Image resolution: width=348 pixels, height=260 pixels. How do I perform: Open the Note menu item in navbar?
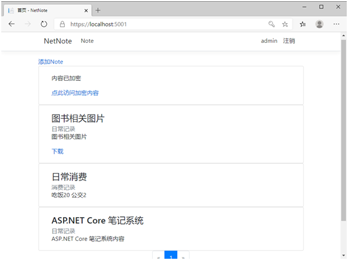click(x=87, y=41)
